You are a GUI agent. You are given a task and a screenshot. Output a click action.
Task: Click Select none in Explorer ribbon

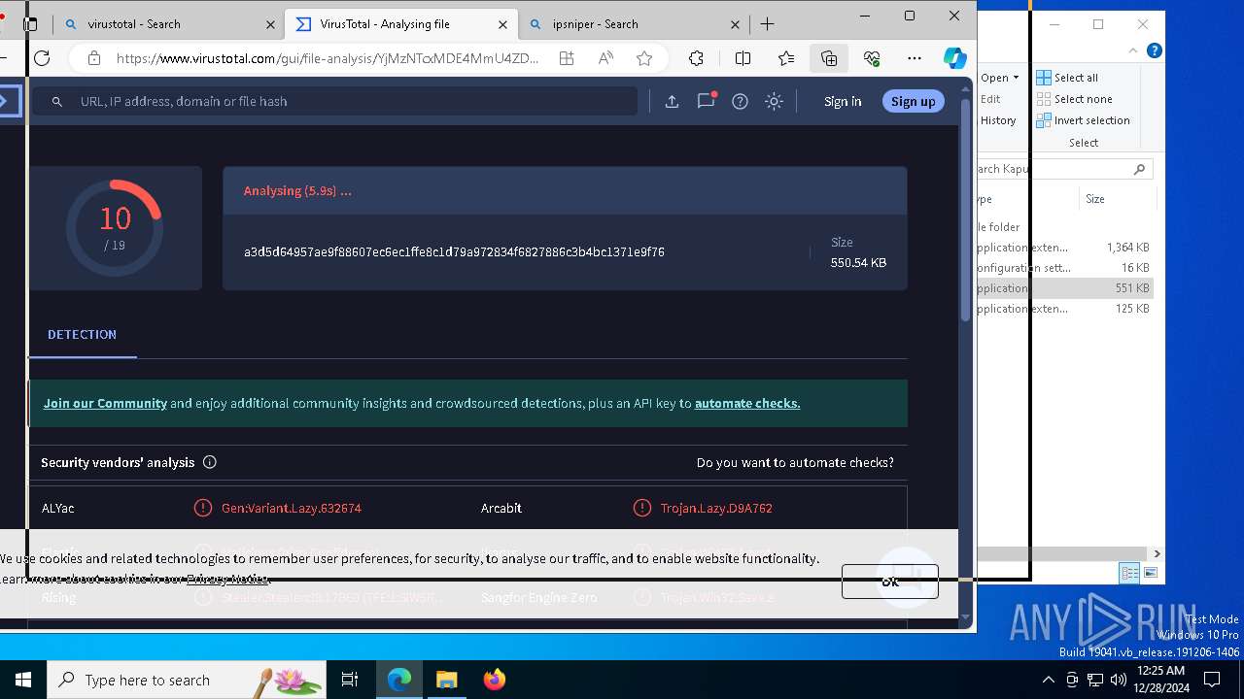point(1074,99)
